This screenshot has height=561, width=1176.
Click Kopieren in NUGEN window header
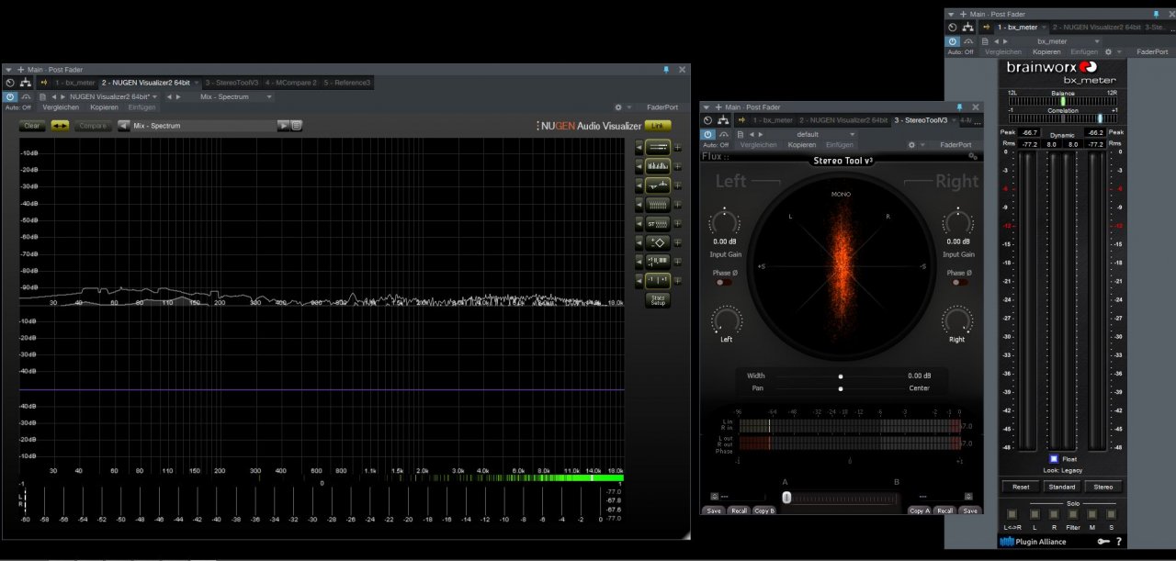pos(104,107)
